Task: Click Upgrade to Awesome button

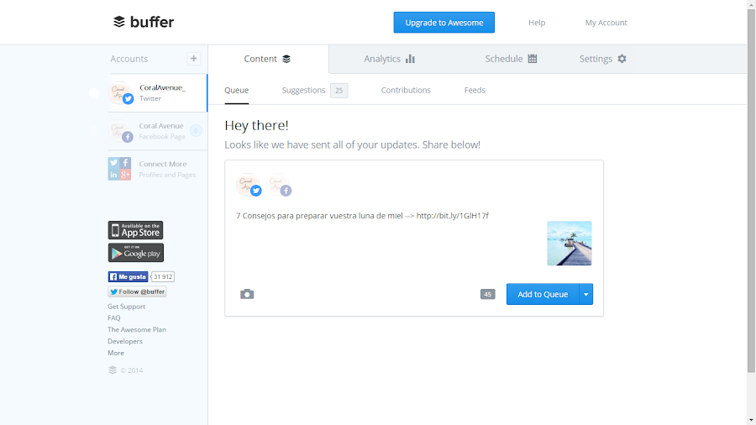Action: [444, 23]
